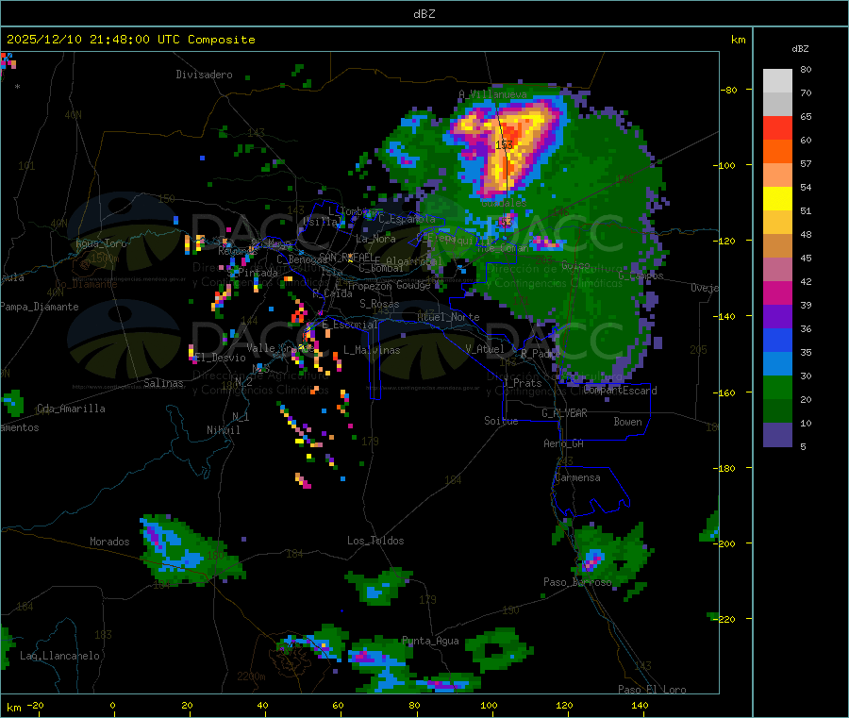The width and height of the screenshot is (849, 718).
Task: Click the G_ALVEAR place label
Action: click(564, 413)
